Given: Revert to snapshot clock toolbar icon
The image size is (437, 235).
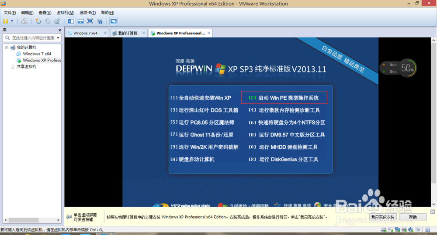Looking at the screenshot, I should pyautogui.click(x=48, y=21).
